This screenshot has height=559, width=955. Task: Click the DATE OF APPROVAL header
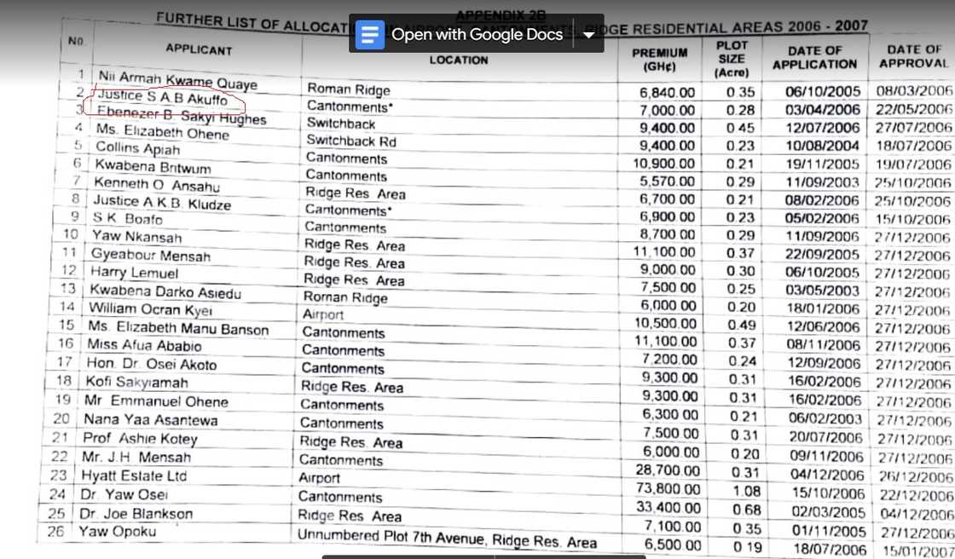tap(913, 56)
